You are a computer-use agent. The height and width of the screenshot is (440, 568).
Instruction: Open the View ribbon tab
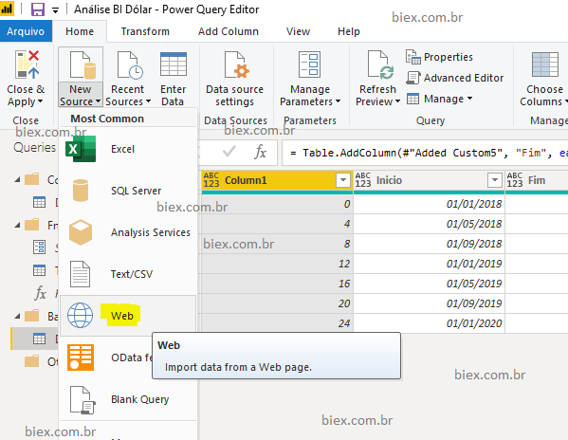coord(298,31)
